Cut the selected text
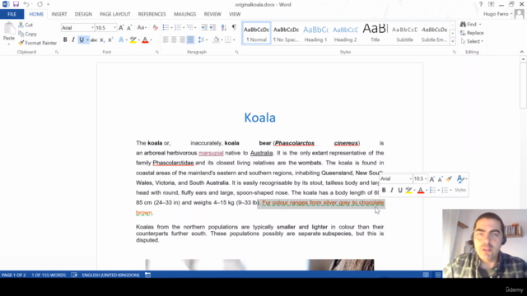 26,25
